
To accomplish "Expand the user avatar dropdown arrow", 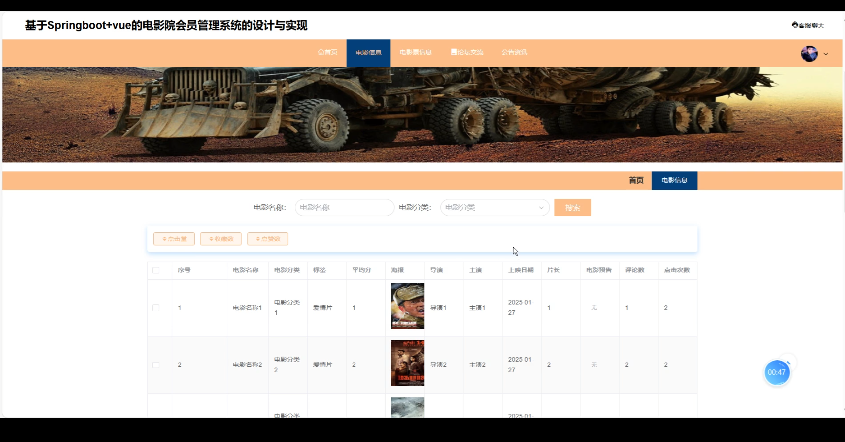I will click(826, 54).
